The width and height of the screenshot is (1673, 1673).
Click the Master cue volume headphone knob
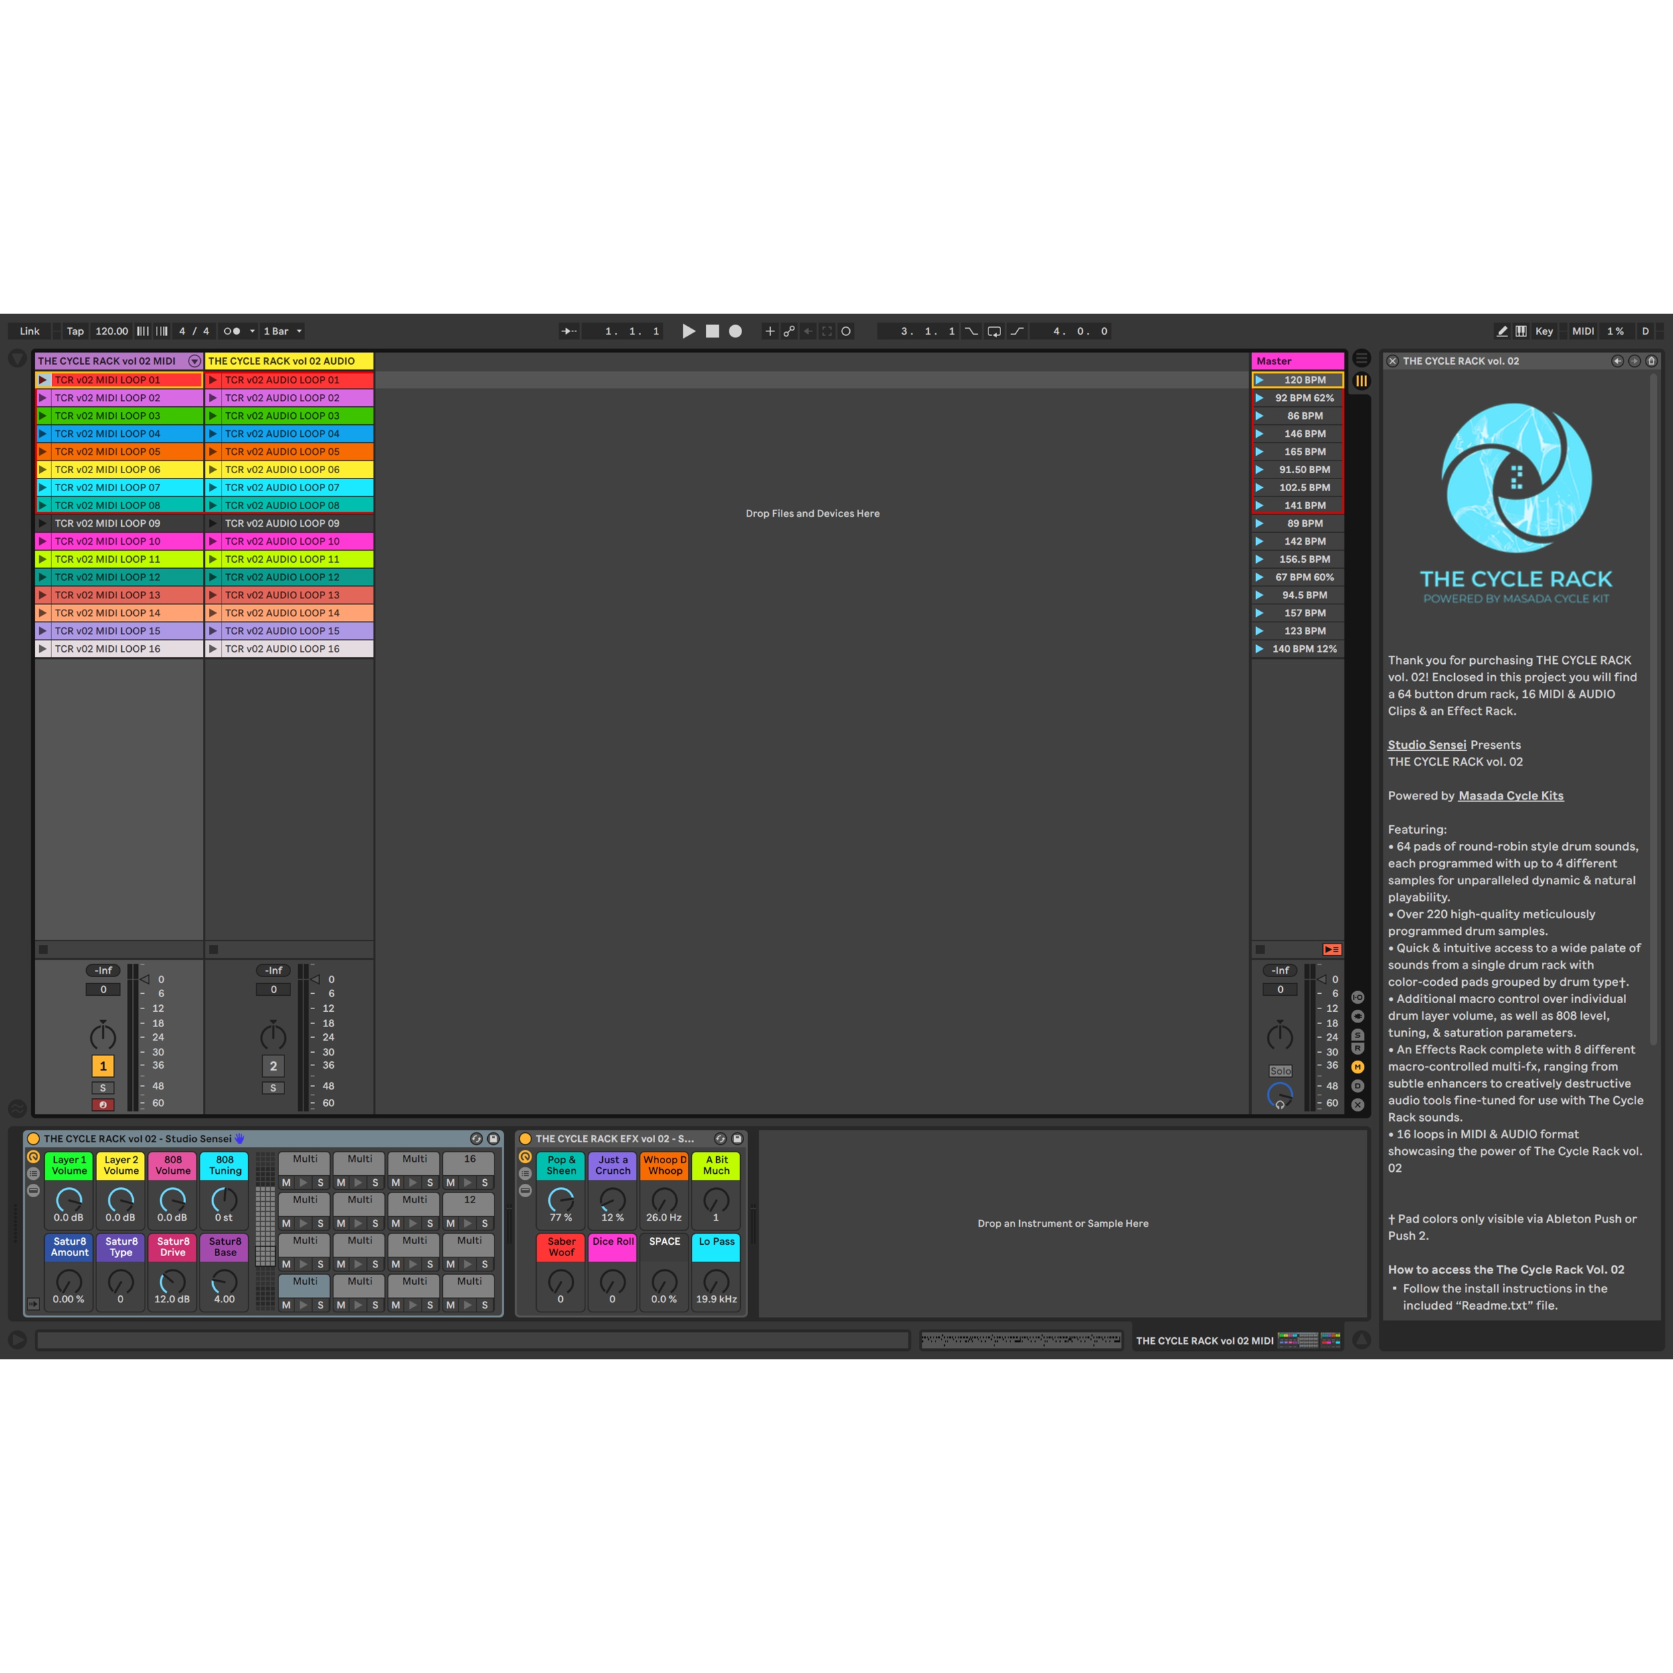click(1280, 1095)
